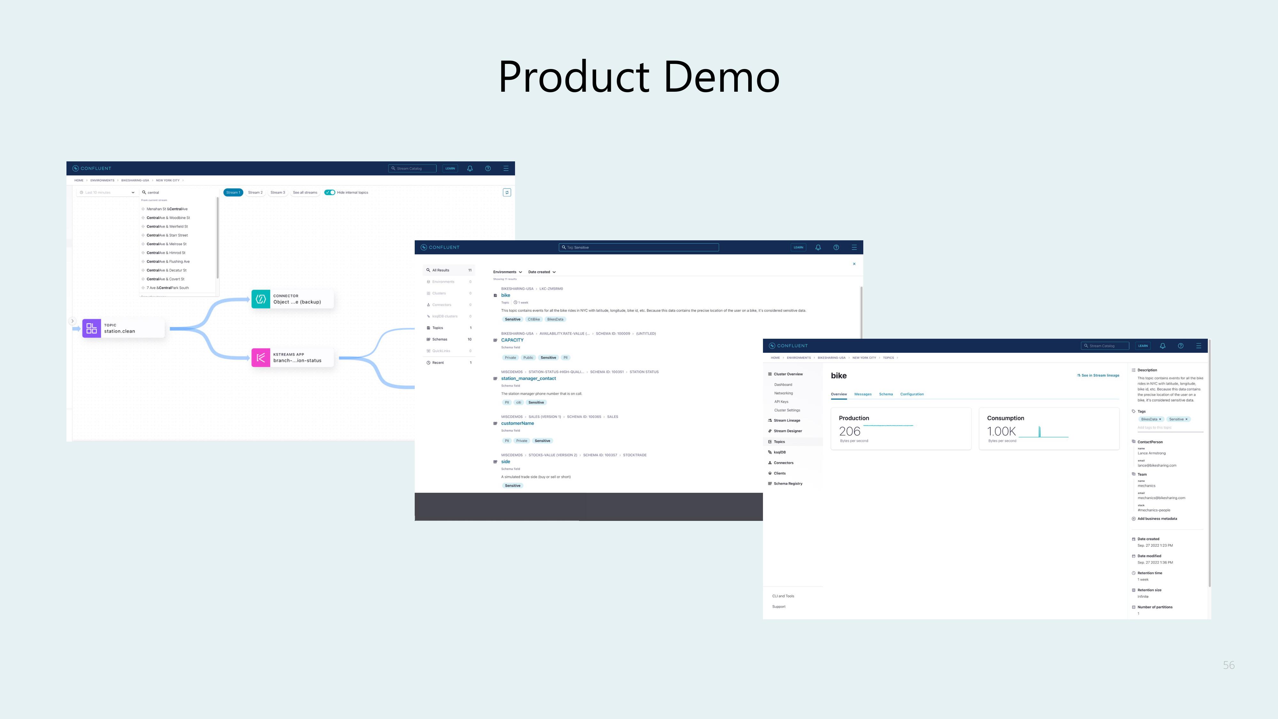This screenshot has width=1278, height=719.
Task: Click the Stream Designer sidebar icon
Action: [769, 431]
